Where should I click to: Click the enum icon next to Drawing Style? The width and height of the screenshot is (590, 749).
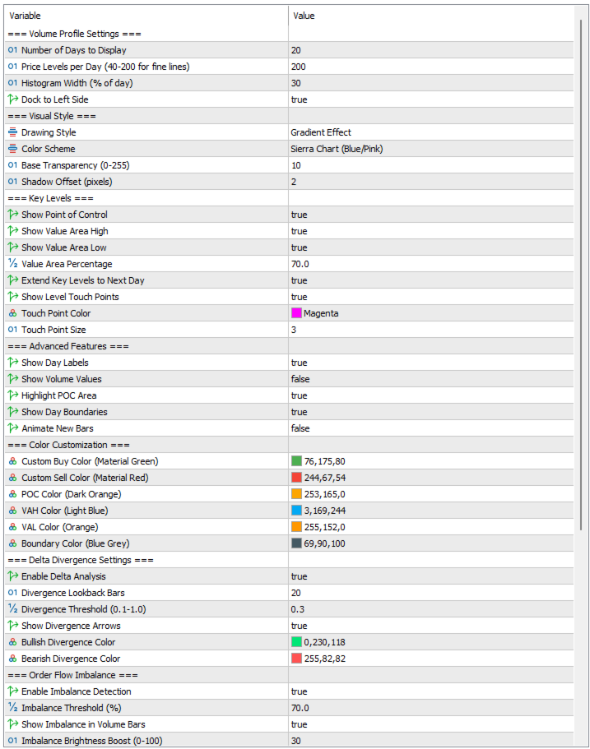[12, 132]
